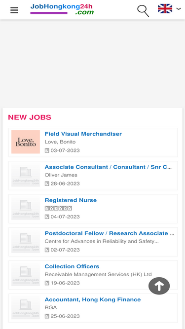Image resolution: width=185 pixels, height=329 pixels.
Task: Open the Love, Bonito company logo
Action: pos(26,142)
